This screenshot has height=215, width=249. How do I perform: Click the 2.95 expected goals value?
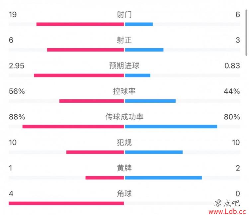[x=17, y=65]
